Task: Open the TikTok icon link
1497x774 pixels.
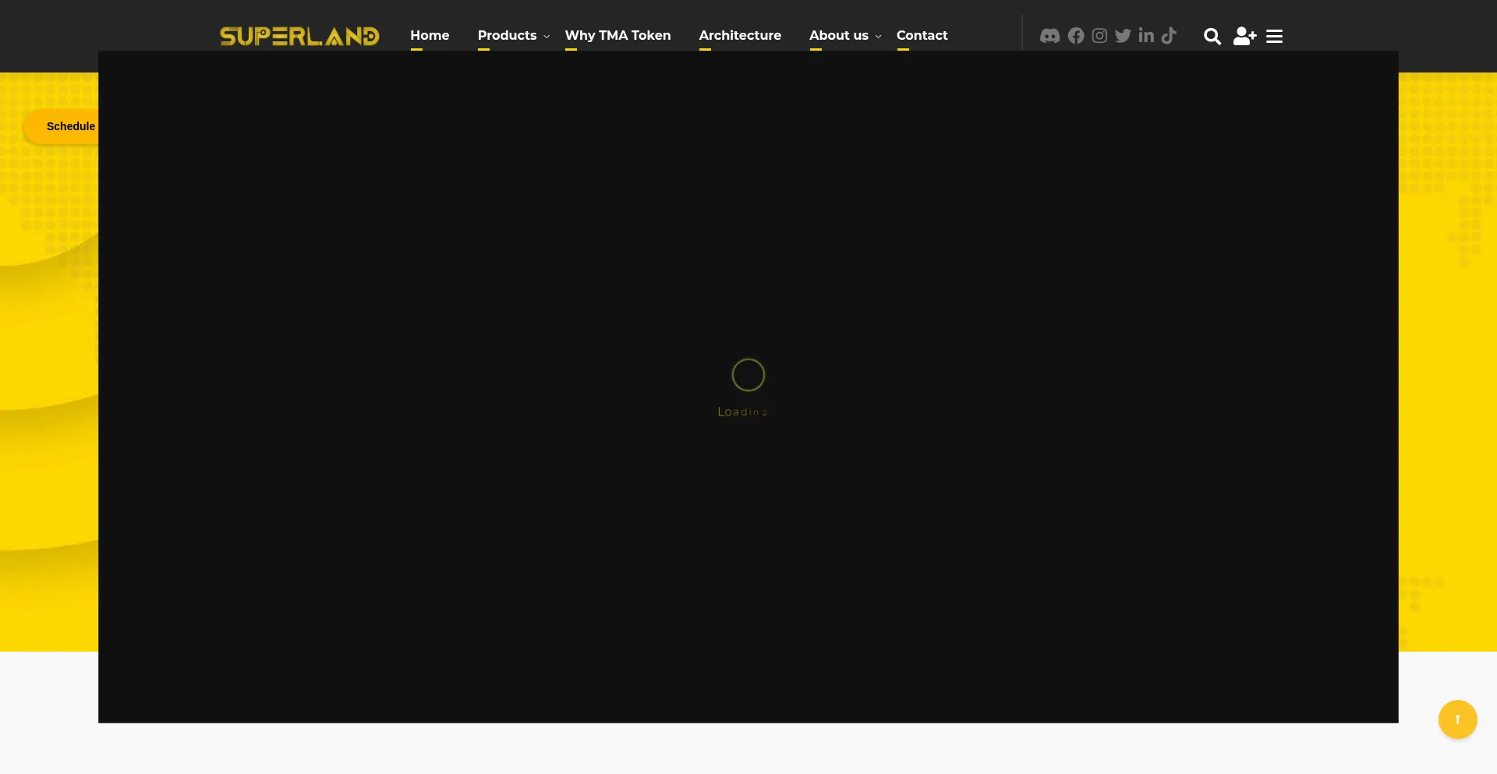Action: (x=1169, y=36)
